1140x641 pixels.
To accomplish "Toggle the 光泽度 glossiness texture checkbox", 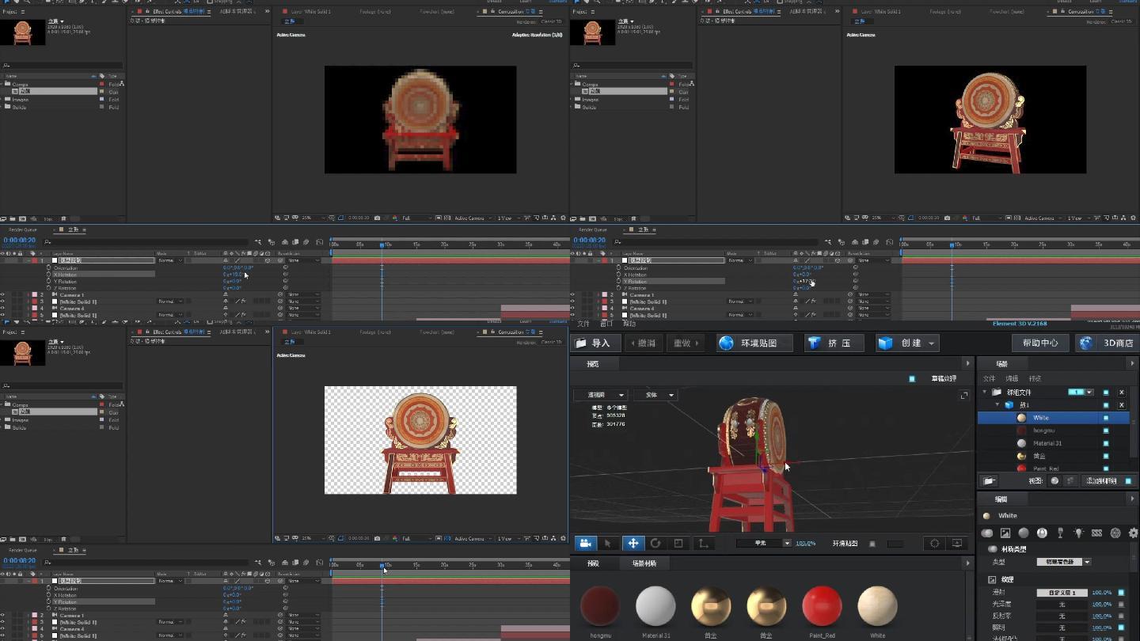I will pyautogui.click(x=1121, y=604).
